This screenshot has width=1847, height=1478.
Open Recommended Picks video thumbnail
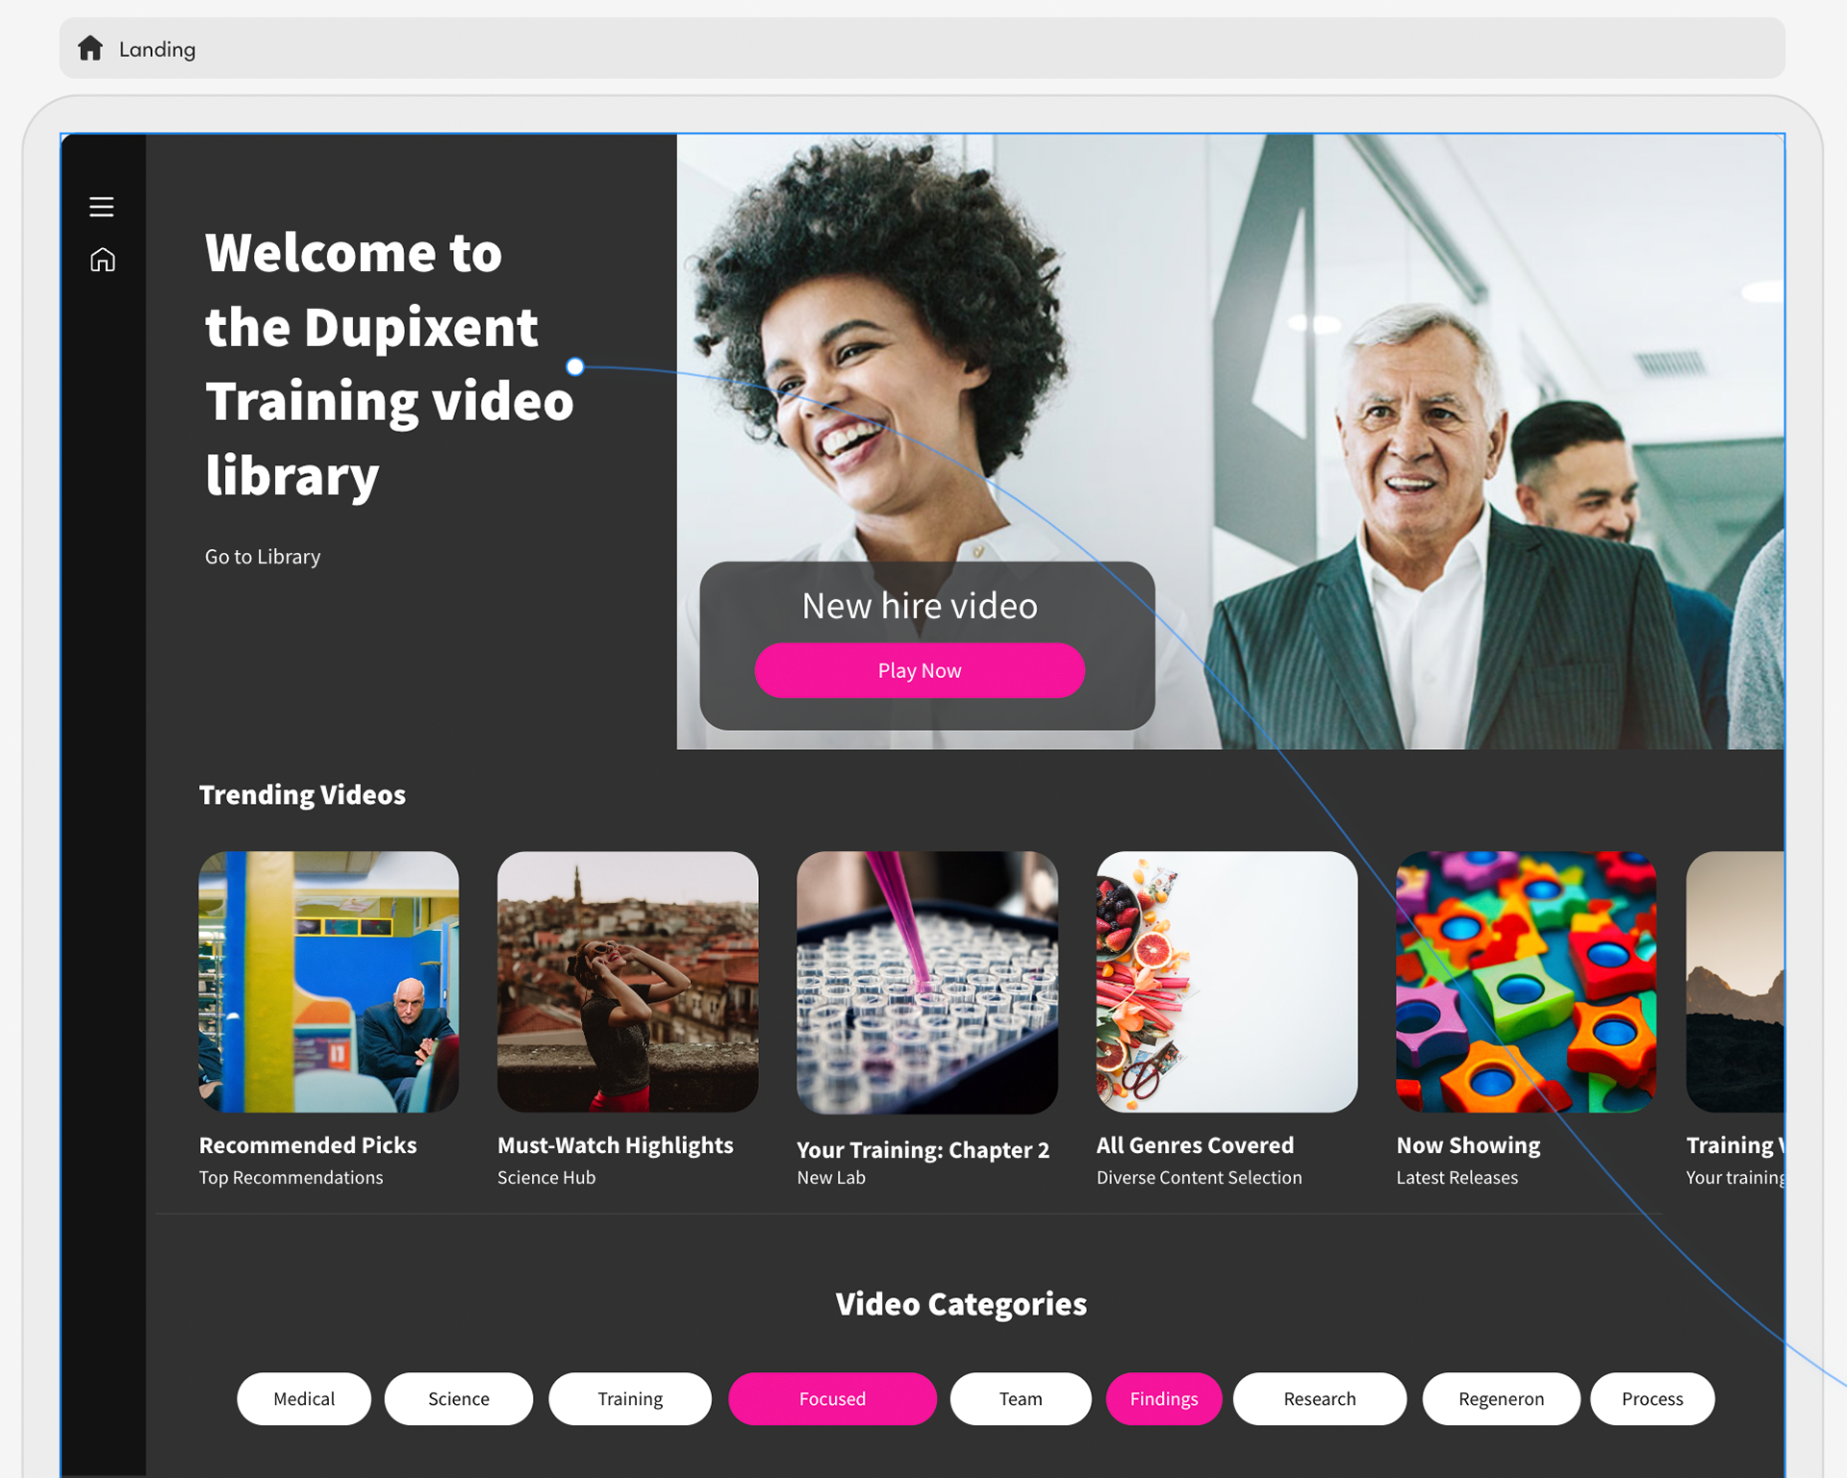328,982
